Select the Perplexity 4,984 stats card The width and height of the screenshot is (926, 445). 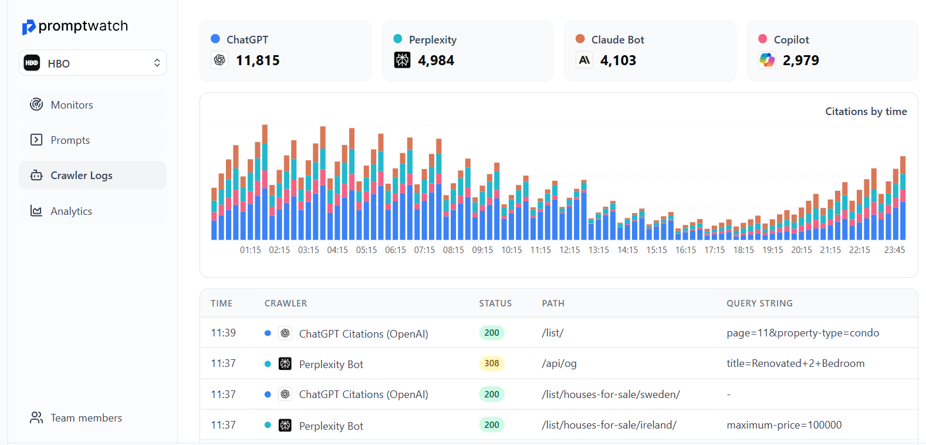click(x=468, y=51)
